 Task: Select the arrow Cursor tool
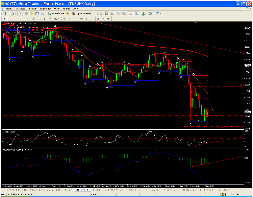[5, 19]
